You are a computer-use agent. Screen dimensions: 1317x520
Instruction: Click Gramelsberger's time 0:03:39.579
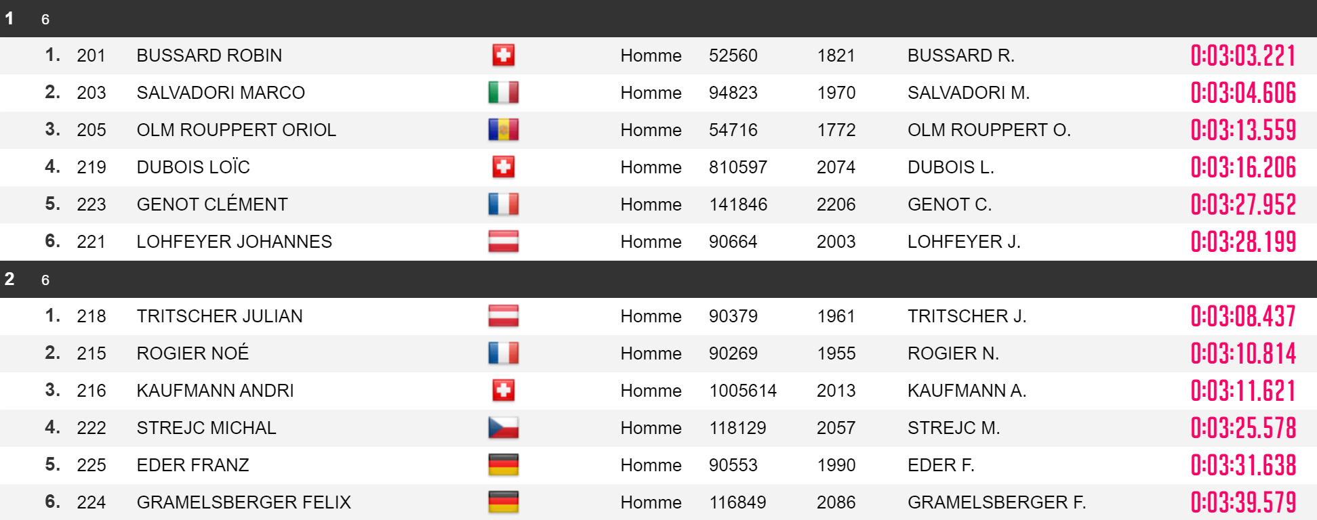1243,502
